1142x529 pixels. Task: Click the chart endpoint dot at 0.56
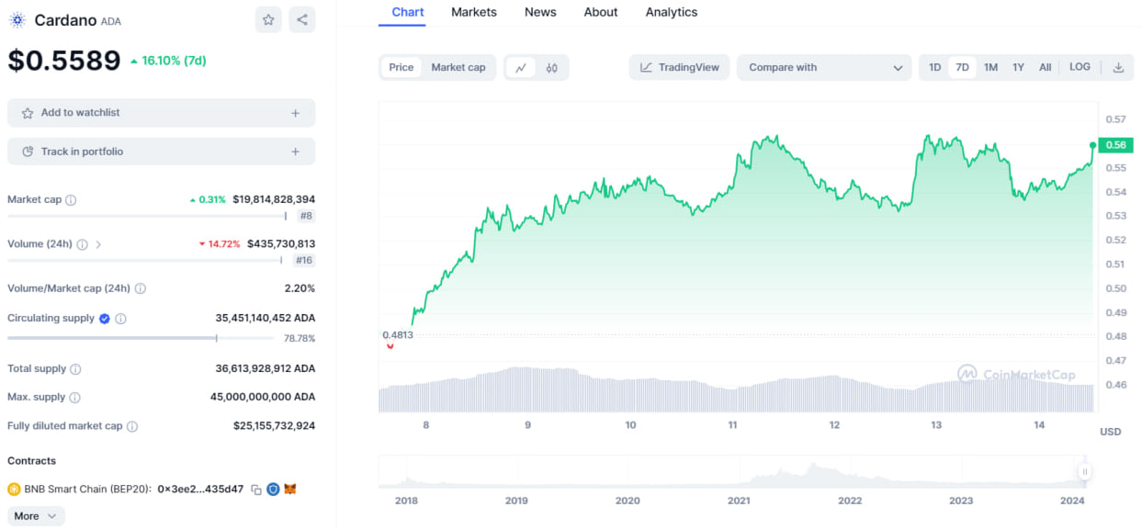1092,145
